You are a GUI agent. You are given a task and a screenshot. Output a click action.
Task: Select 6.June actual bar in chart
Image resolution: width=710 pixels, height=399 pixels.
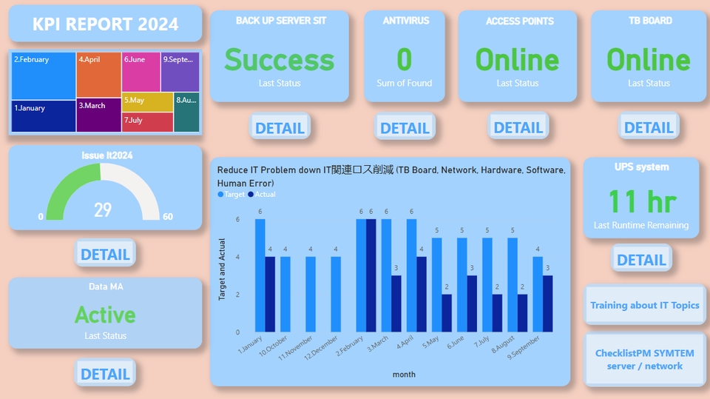click(x=472, y=304)
